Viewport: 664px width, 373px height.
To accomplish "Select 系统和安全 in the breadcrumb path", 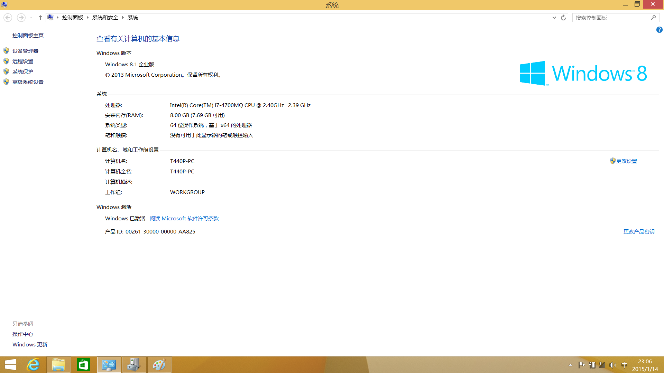I will (105, 18).
